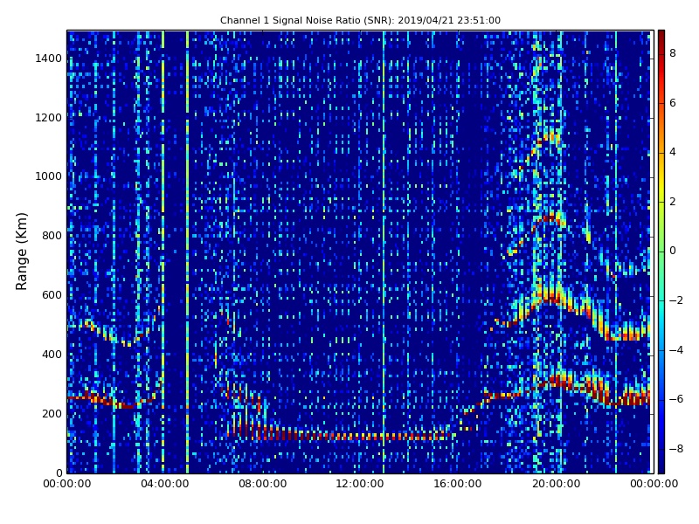Click the 12:00:00 time axis label
The image size is (699, 524).
pyautogui.click(x=360, y=484)
